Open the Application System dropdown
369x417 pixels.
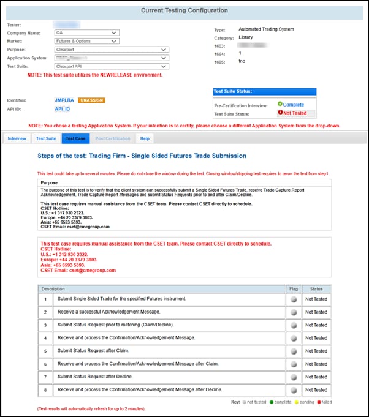point(111,58)
